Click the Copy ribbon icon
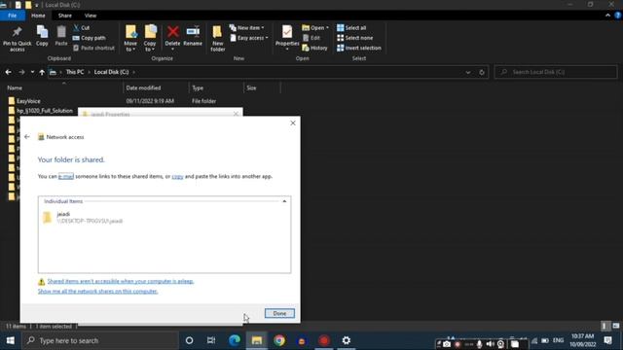This screenshot has width=623, height=350. coord(42,36)
